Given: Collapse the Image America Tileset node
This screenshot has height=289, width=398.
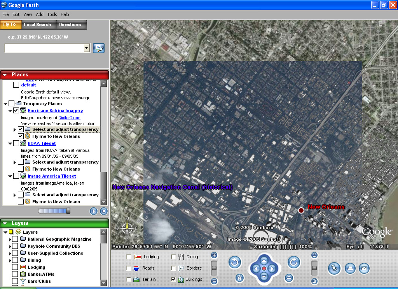Looking at the screenshot, I should coord(10,176).
